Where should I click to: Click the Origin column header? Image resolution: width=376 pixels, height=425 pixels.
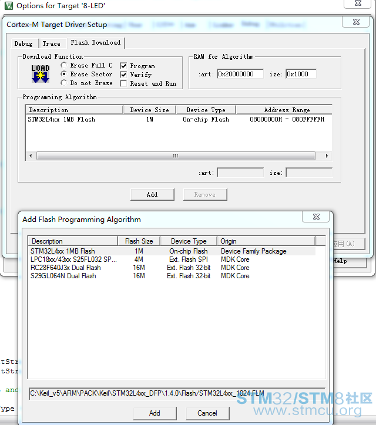[266, 241]
